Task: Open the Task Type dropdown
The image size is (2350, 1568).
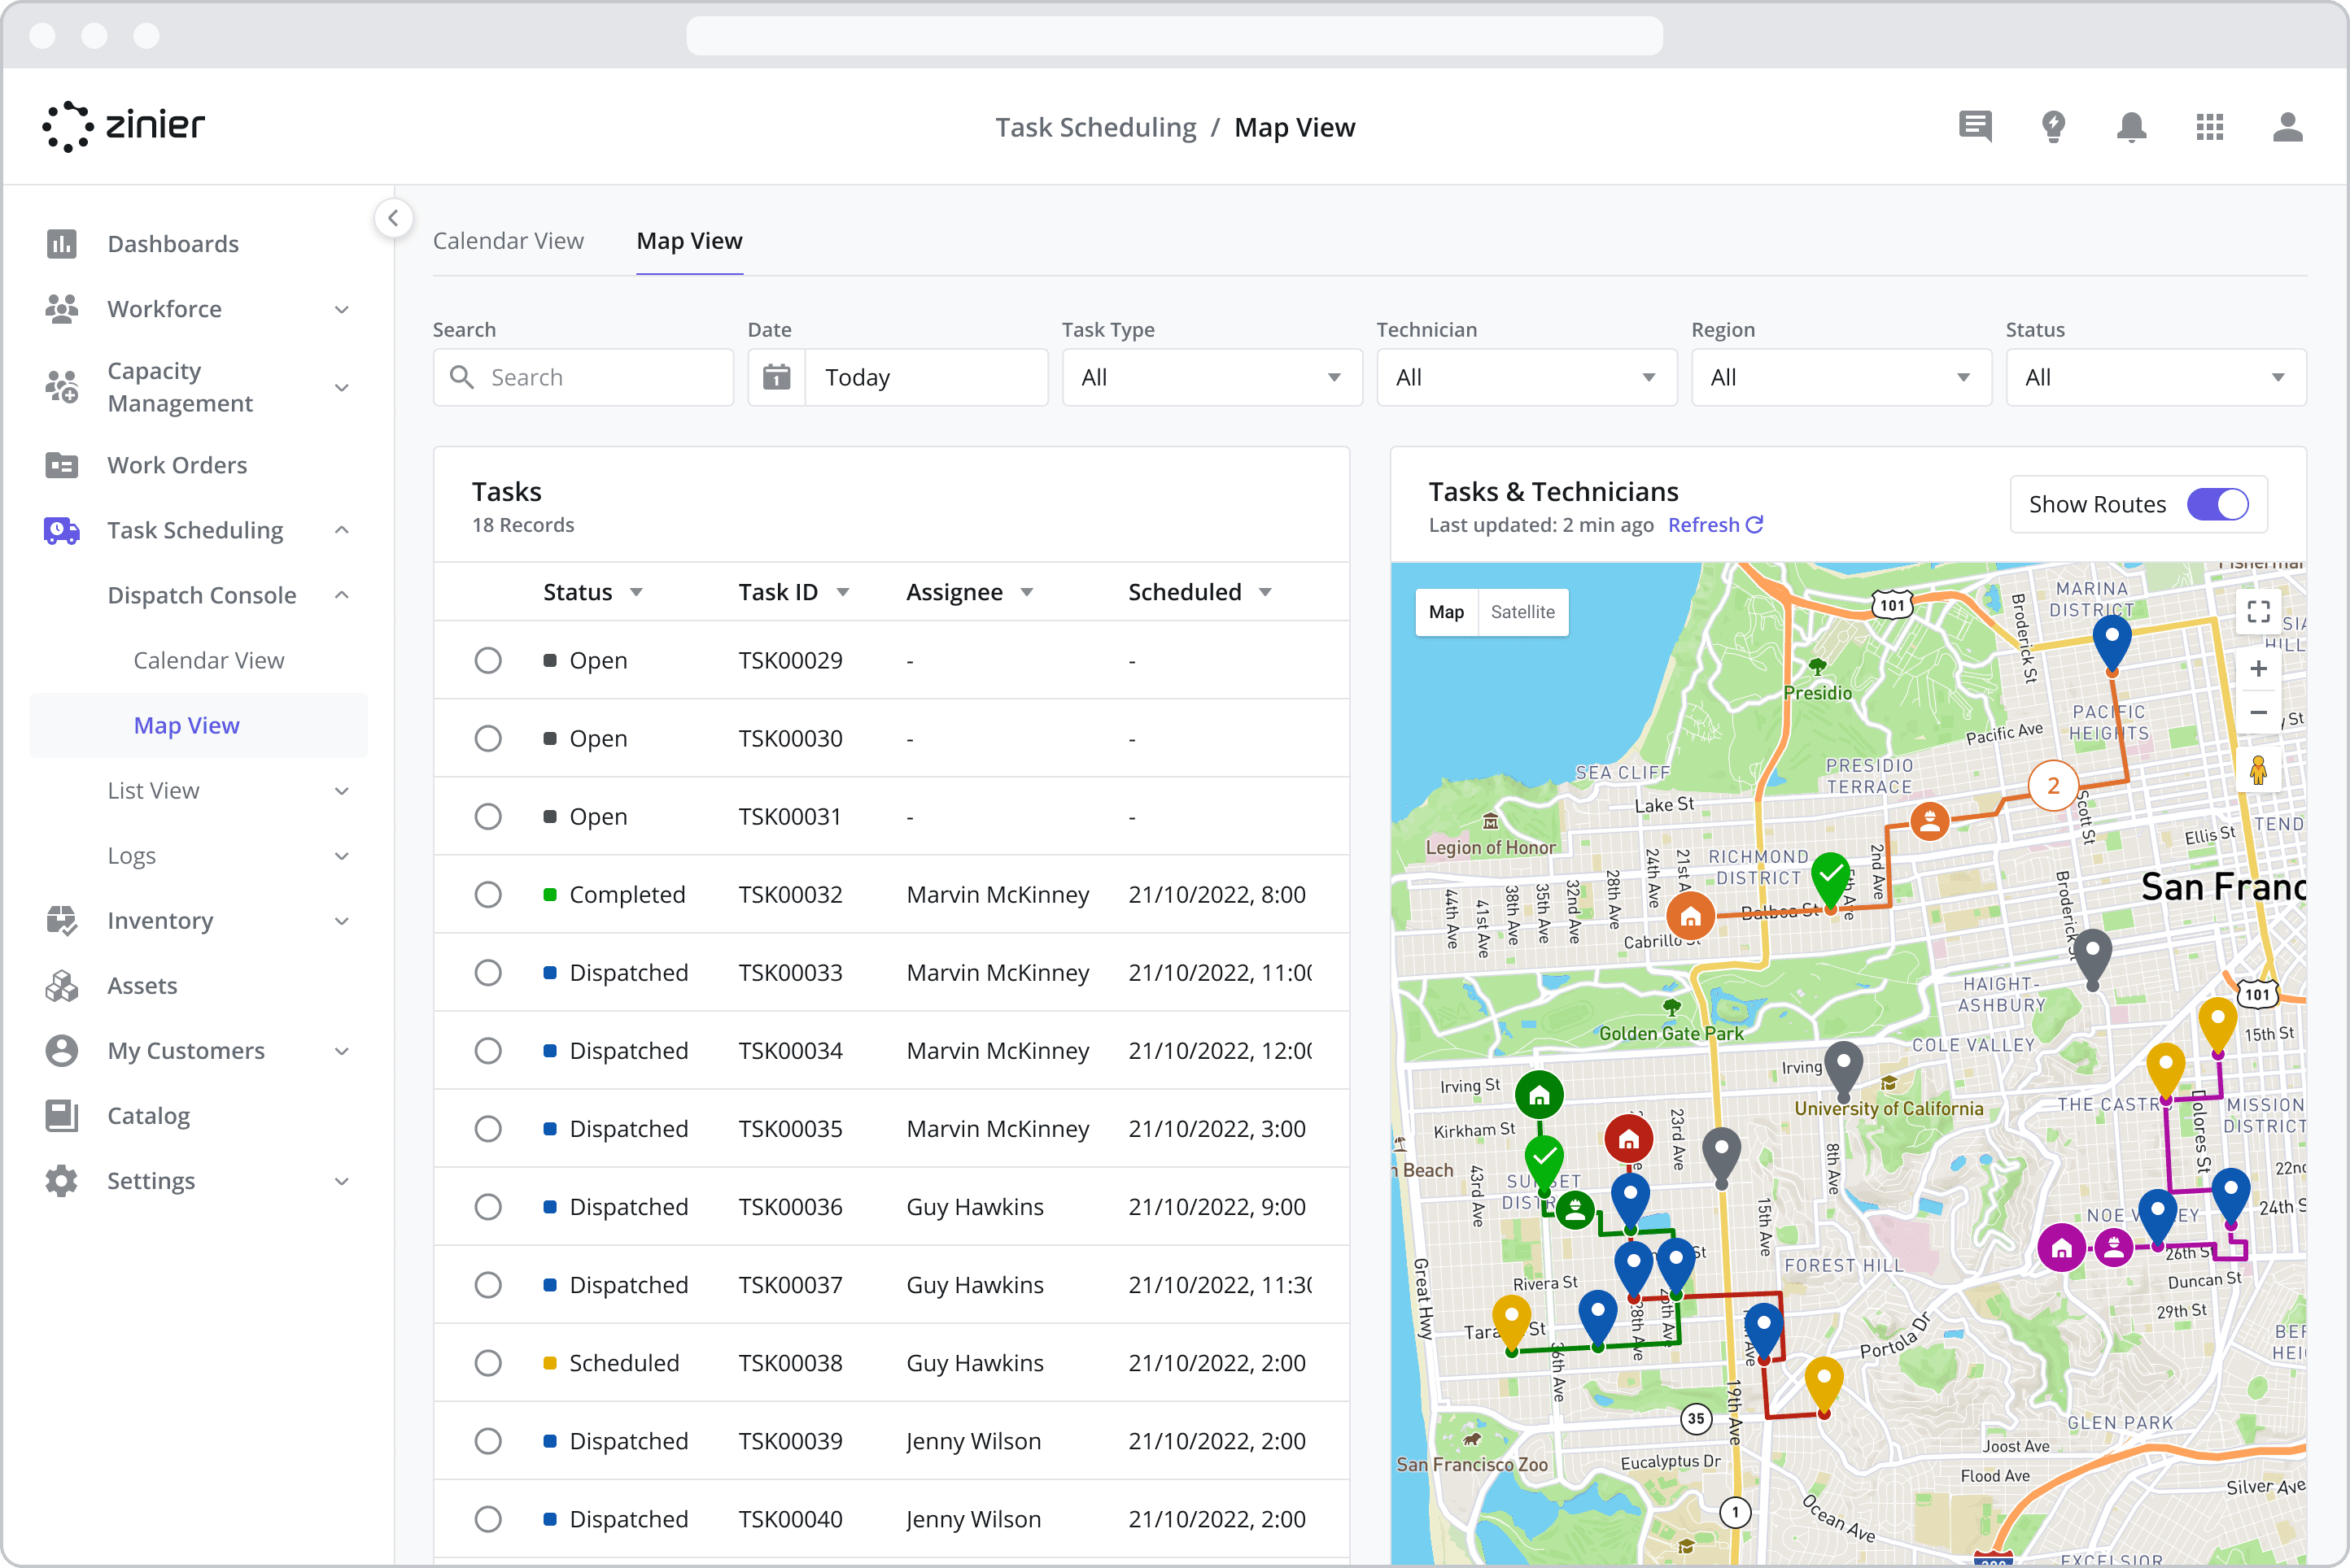Action: pyautogui.click(x=1212, y=378)
